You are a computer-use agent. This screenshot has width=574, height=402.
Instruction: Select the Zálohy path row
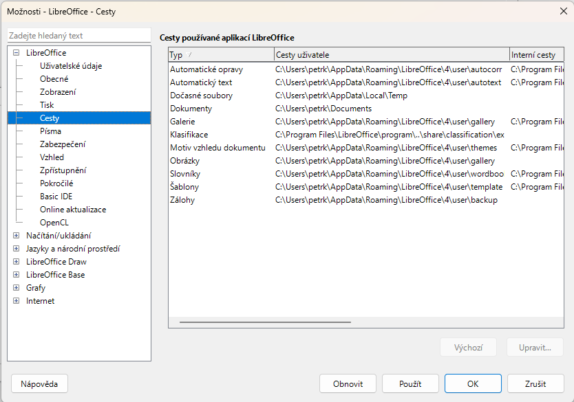[366, 200]
